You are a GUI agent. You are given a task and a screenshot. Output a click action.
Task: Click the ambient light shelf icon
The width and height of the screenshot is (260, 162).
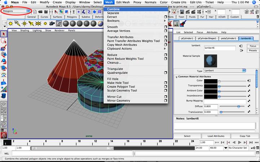10,23
